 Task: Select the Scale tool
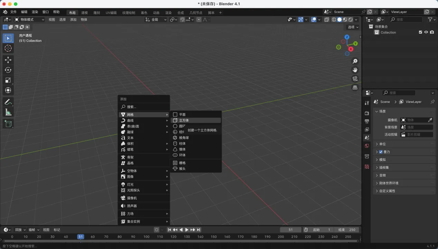[x=8, y=80]
